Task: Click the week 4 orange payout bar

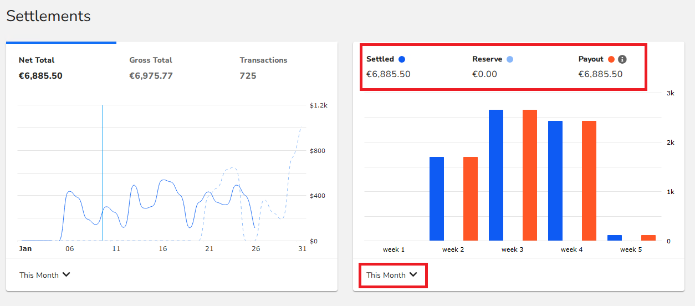Action: pyautogui.click(x=589, y=181)
